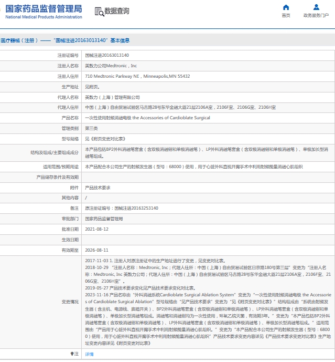
Task: Click model spec value 见《附页变更对比表》
Action: [105, 139]
